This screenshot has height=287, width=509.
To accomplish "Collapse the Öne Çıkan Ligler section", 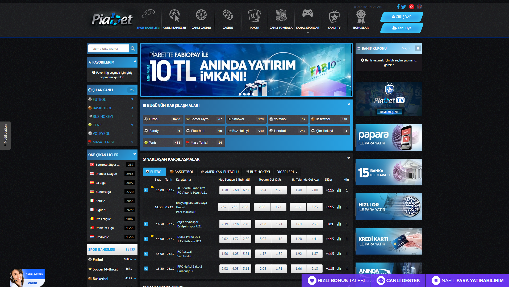I will click(135, 154).
